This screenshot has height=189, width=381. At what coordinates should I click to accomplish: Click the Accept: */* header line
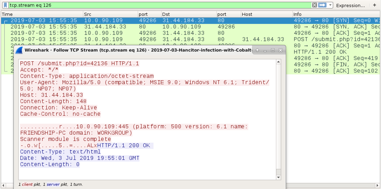39,70
